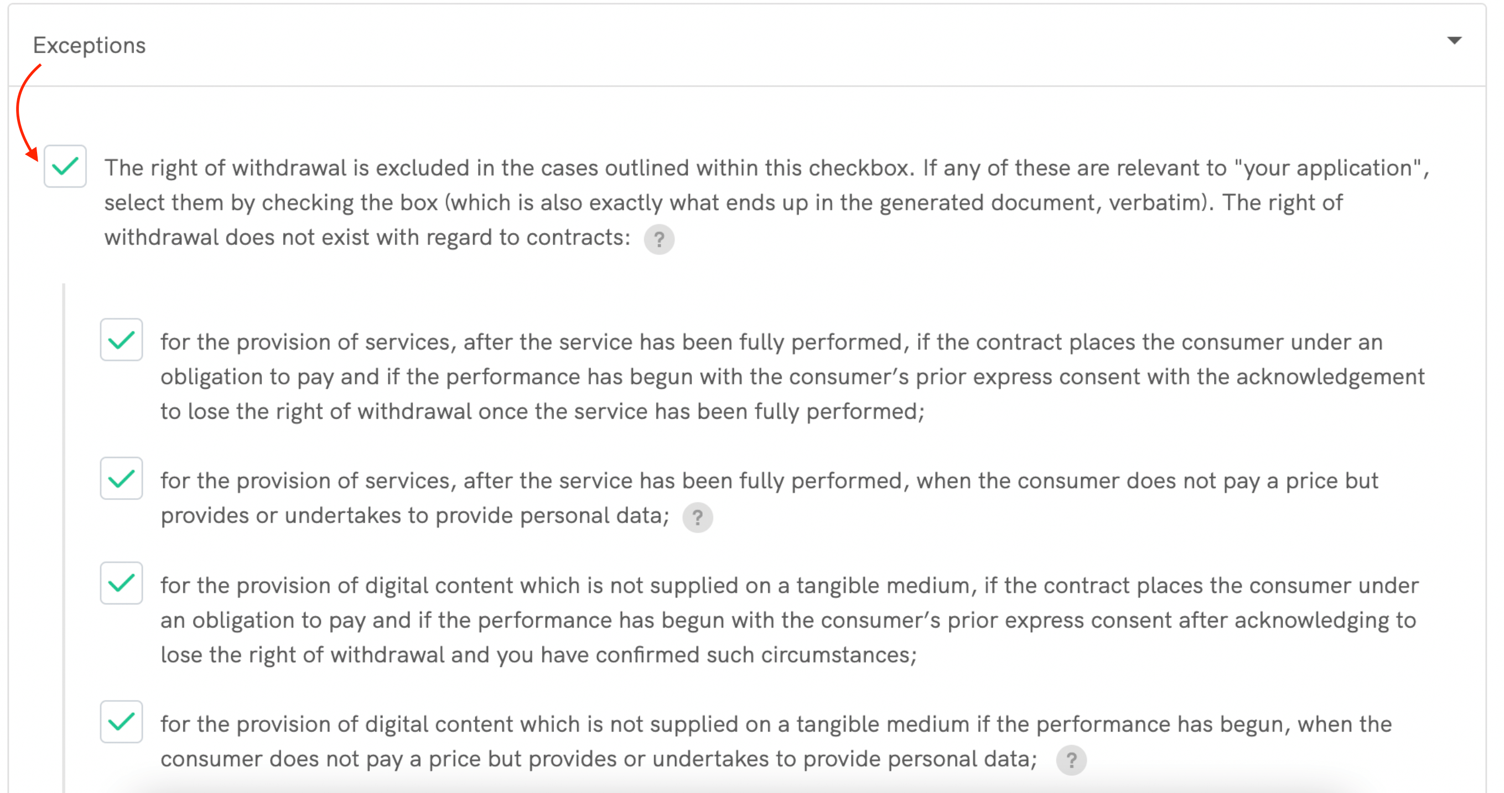
Task: Untick digital content with obligation to pay checkbox
Action: (121, 583)
